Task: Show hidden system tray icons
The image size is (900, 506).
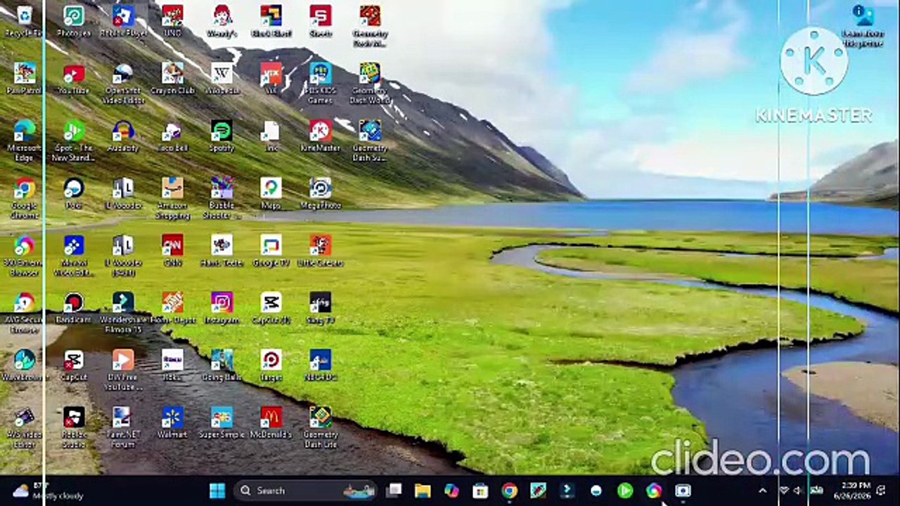Action: tap(762, 491)
